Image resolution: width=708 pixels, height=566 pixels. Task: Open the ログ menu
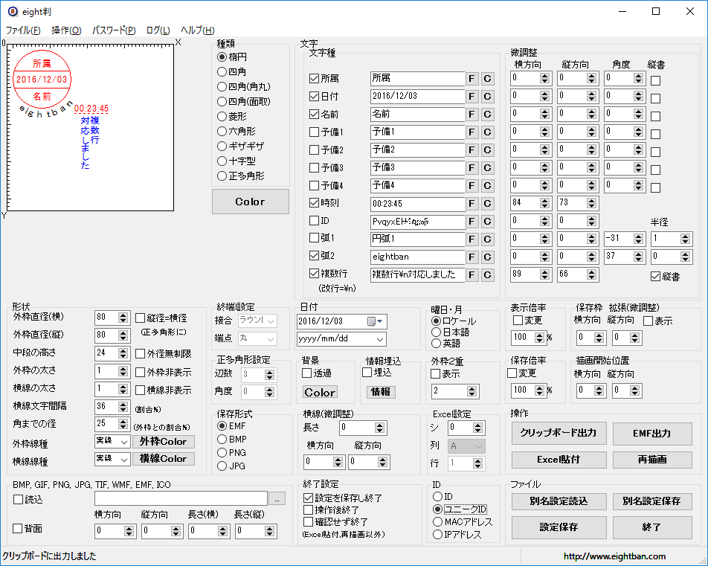(158, 30)
